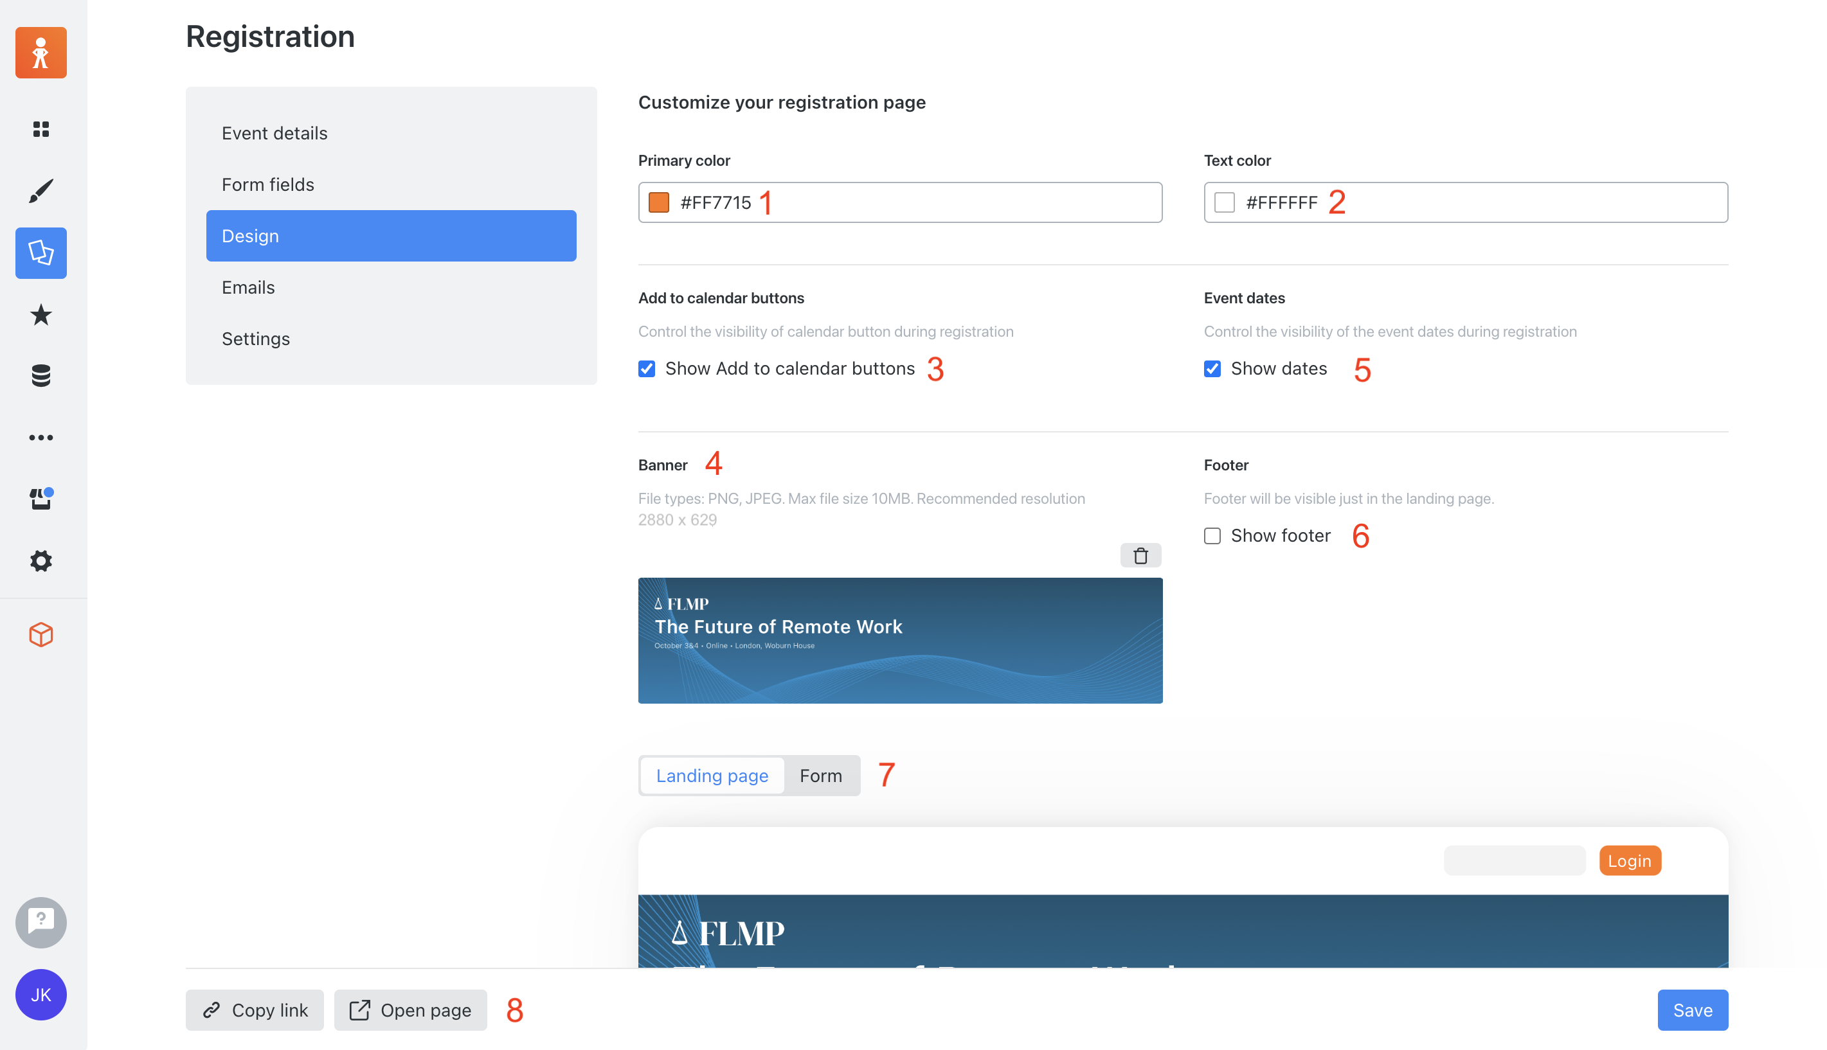1827x1050 pixels.
Task: Uncheck Show Add to calendar buttons
Action: click(x=647, y=369)
